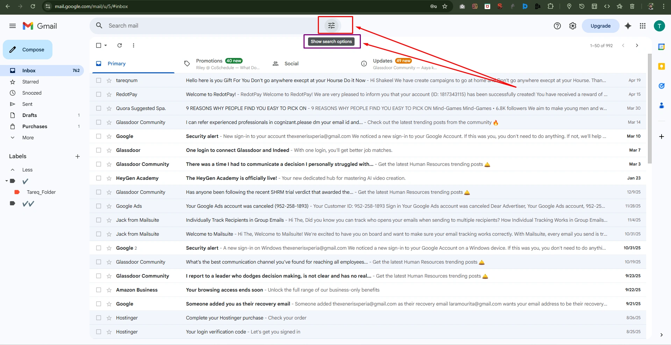Switch to the Primary tab
671x345 pixels.
click(x=133, y=64)
